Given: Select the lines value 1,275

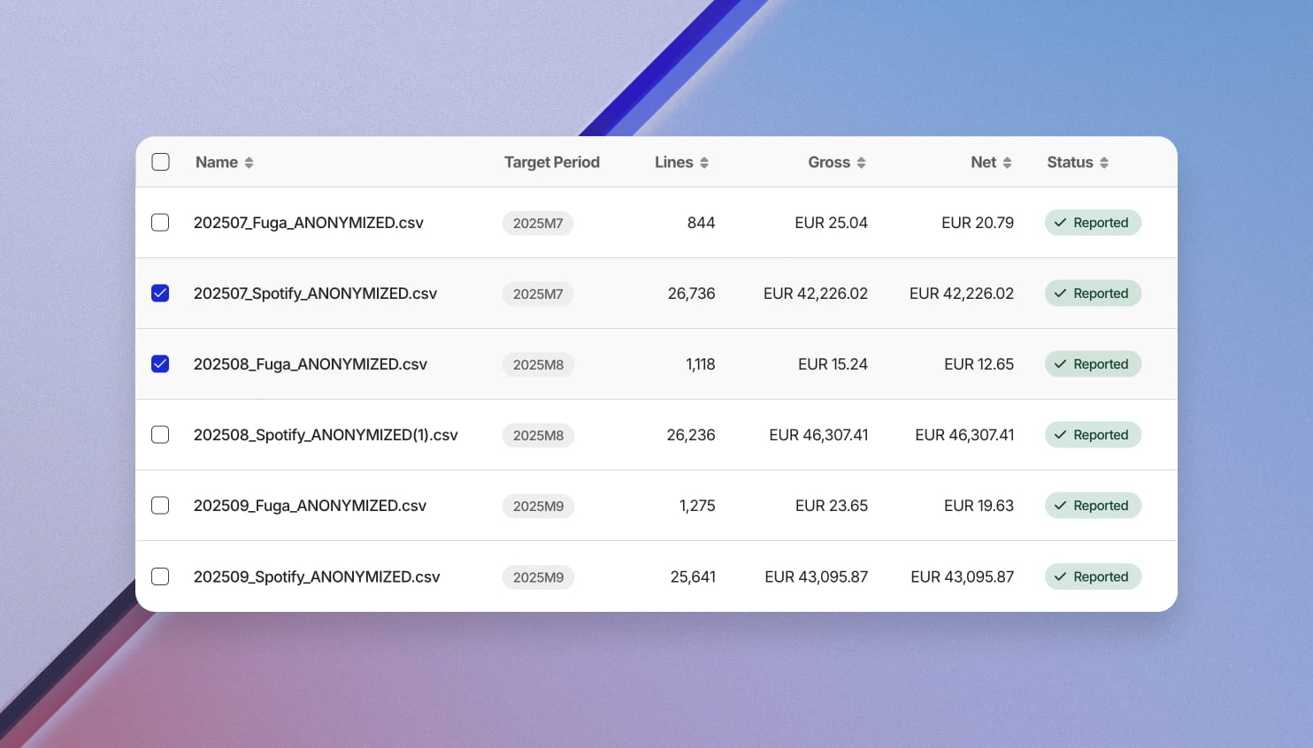Looking at the screenshot, I should point(697,506).
